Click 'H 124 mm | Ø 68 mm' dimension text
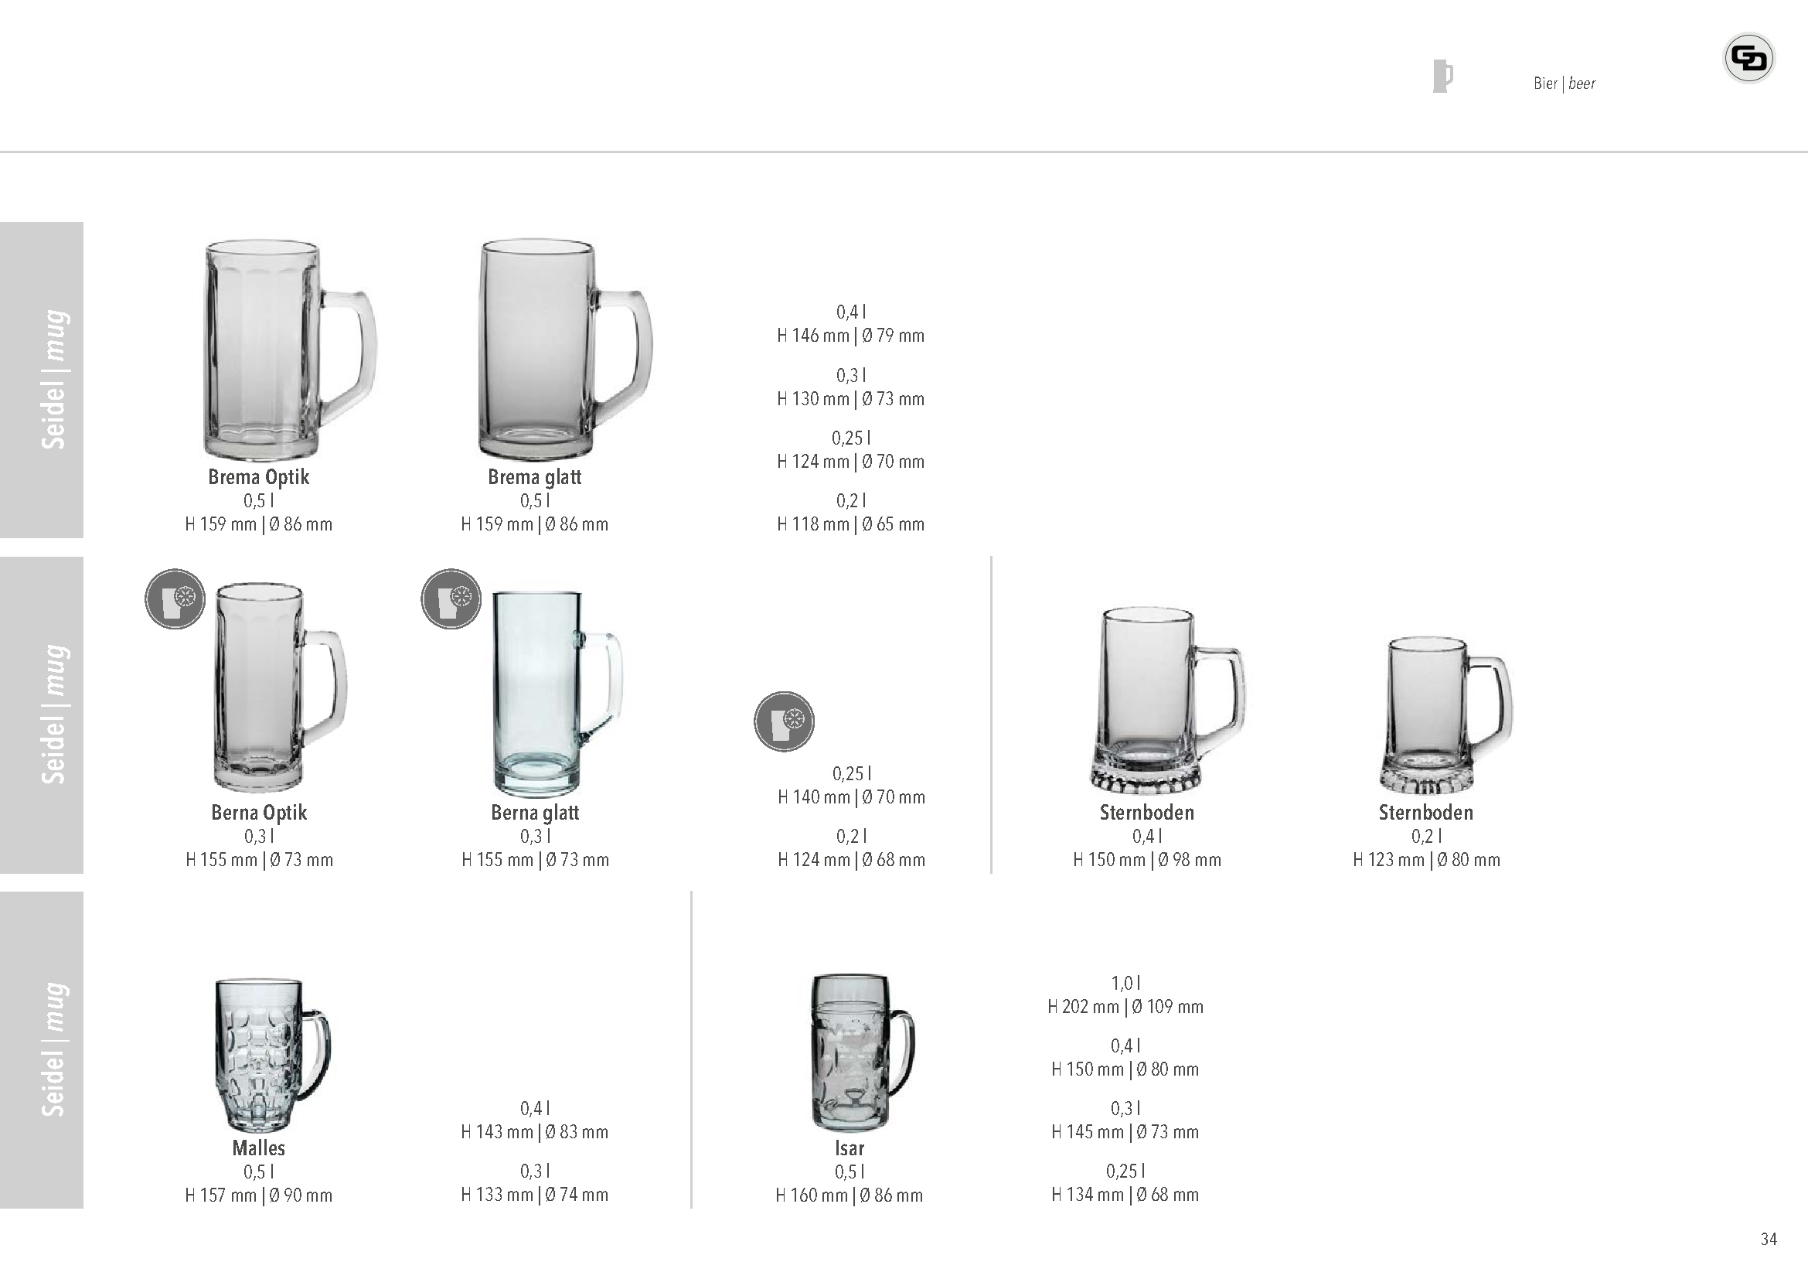Screen dimensions: 1808x1279 click(x=851, y=860)
